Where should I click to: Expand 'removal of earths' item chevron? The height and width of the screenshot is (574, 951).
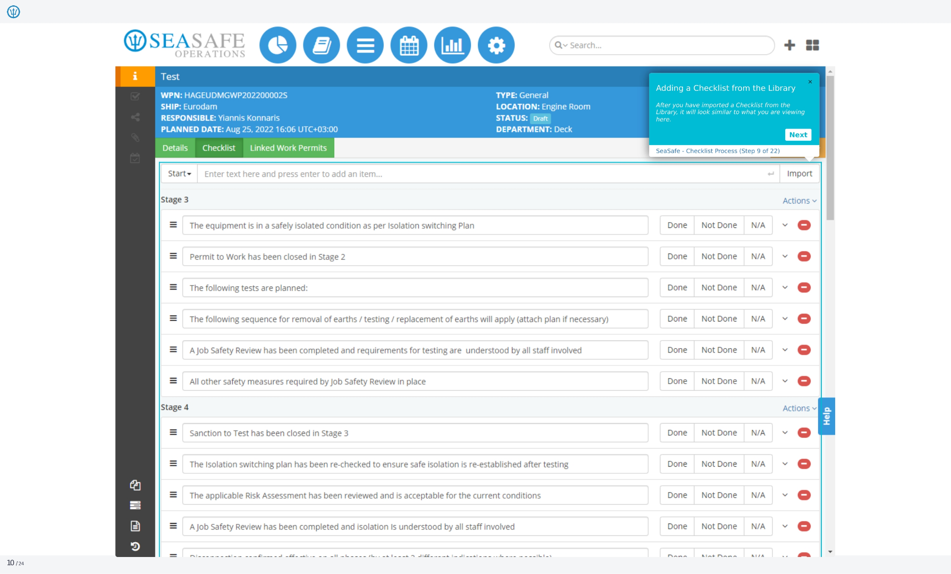pos(785,319)
